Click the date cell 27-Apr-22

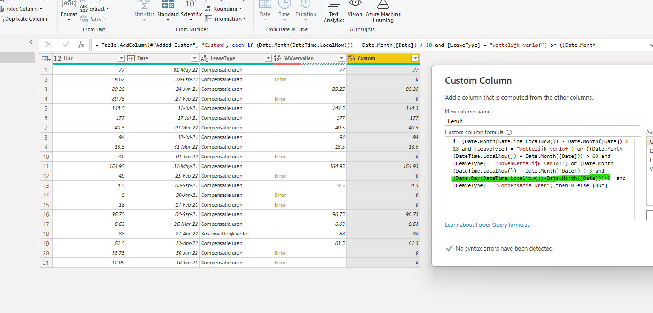pyautogui.click(x=163, y=234)
